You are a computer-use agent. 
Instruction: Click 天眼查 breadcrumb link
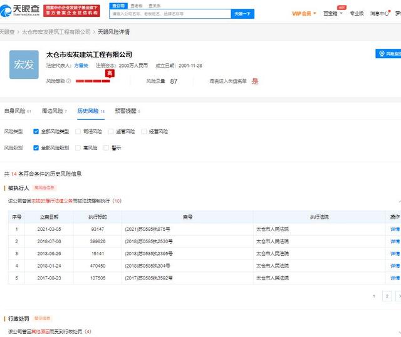point(7,32)
